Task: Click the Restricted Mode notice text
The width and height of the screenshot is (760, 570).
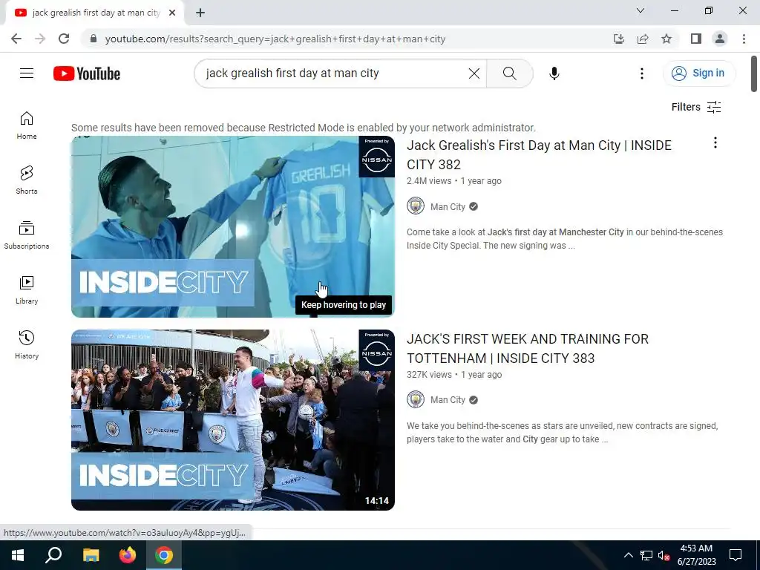Action: [x=304, y=128]
